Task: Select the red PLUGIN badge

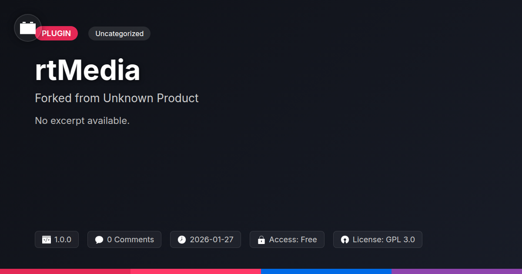Action: (57, 33)
